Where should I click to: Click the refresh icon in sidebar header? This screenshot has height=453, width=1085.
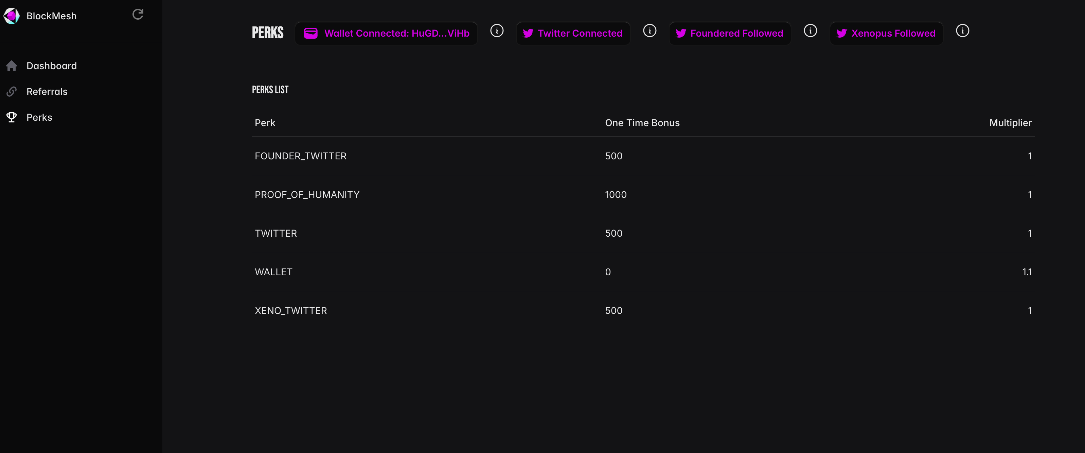[138, 14]
